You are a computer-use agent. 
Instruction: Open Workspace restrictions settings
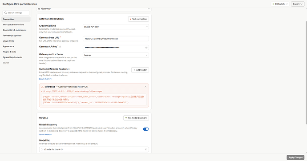16,24
